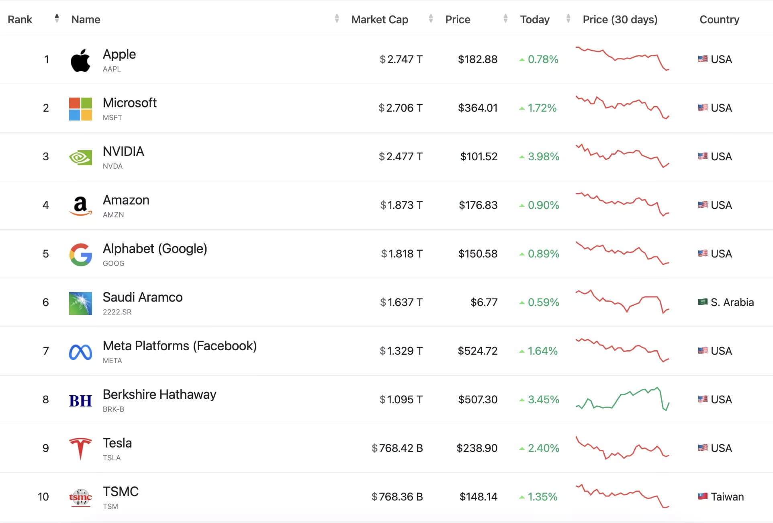This screenshot has height=523, width=773.
Task: Click the Country column header
Action: click(719, 19)
